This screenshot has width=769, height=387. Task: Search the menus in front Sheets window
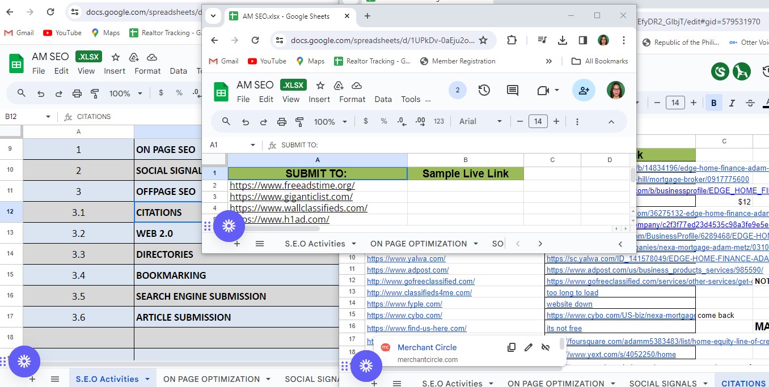click(226, 121)
